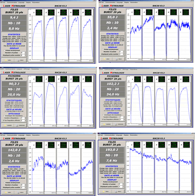This screenshot has height=196, width=195.
Task: Click the printer Imprimer icon in 102,2 J window
Action: (116, 124)
